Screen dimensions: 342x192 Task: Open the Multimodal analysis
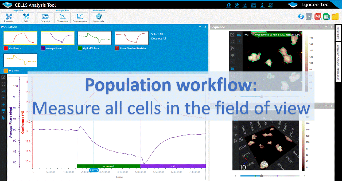[99, 18]
